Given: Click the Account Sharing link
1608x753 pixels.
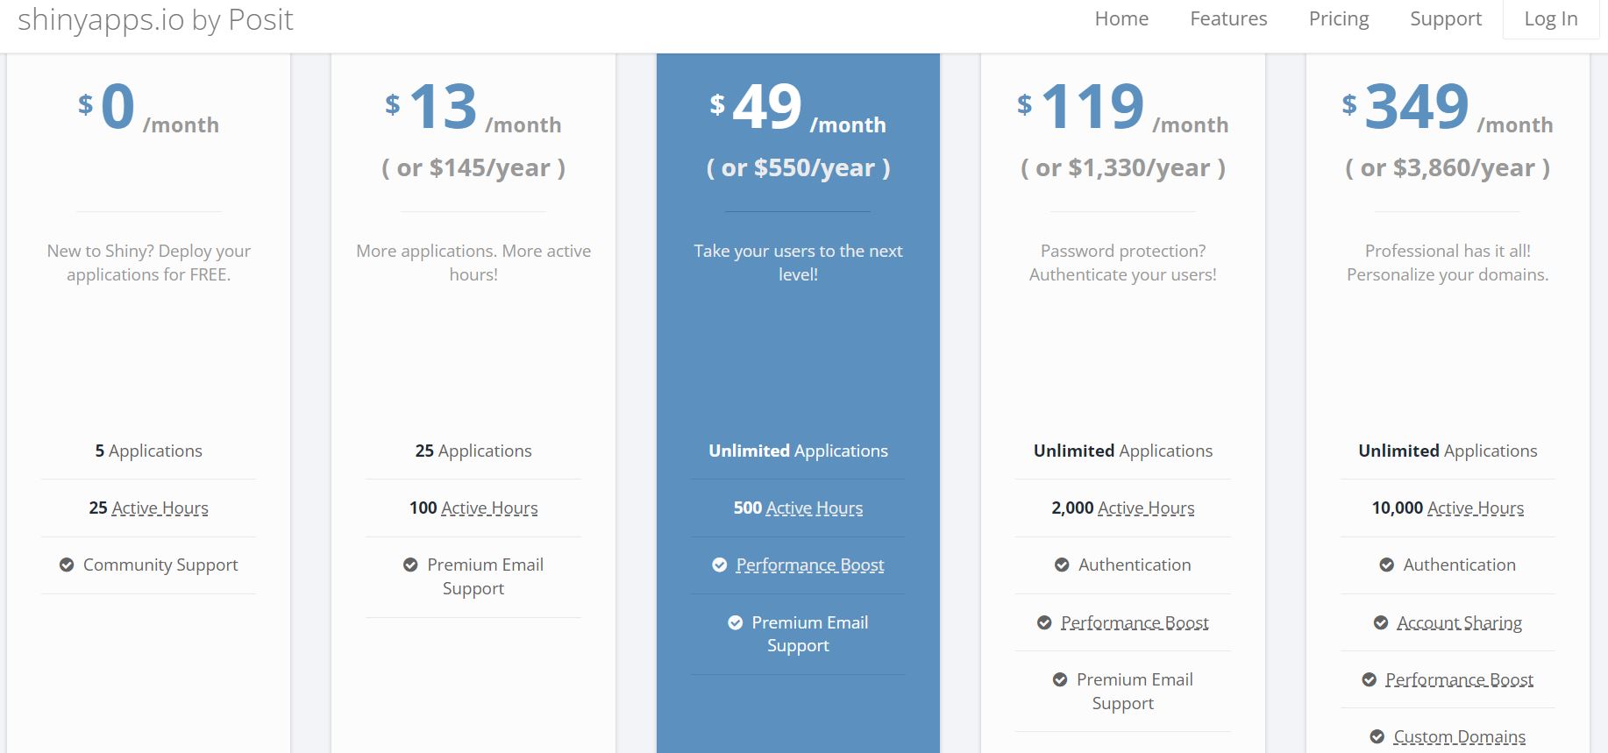Looking at the screenshot, I should click(1459, 623).
